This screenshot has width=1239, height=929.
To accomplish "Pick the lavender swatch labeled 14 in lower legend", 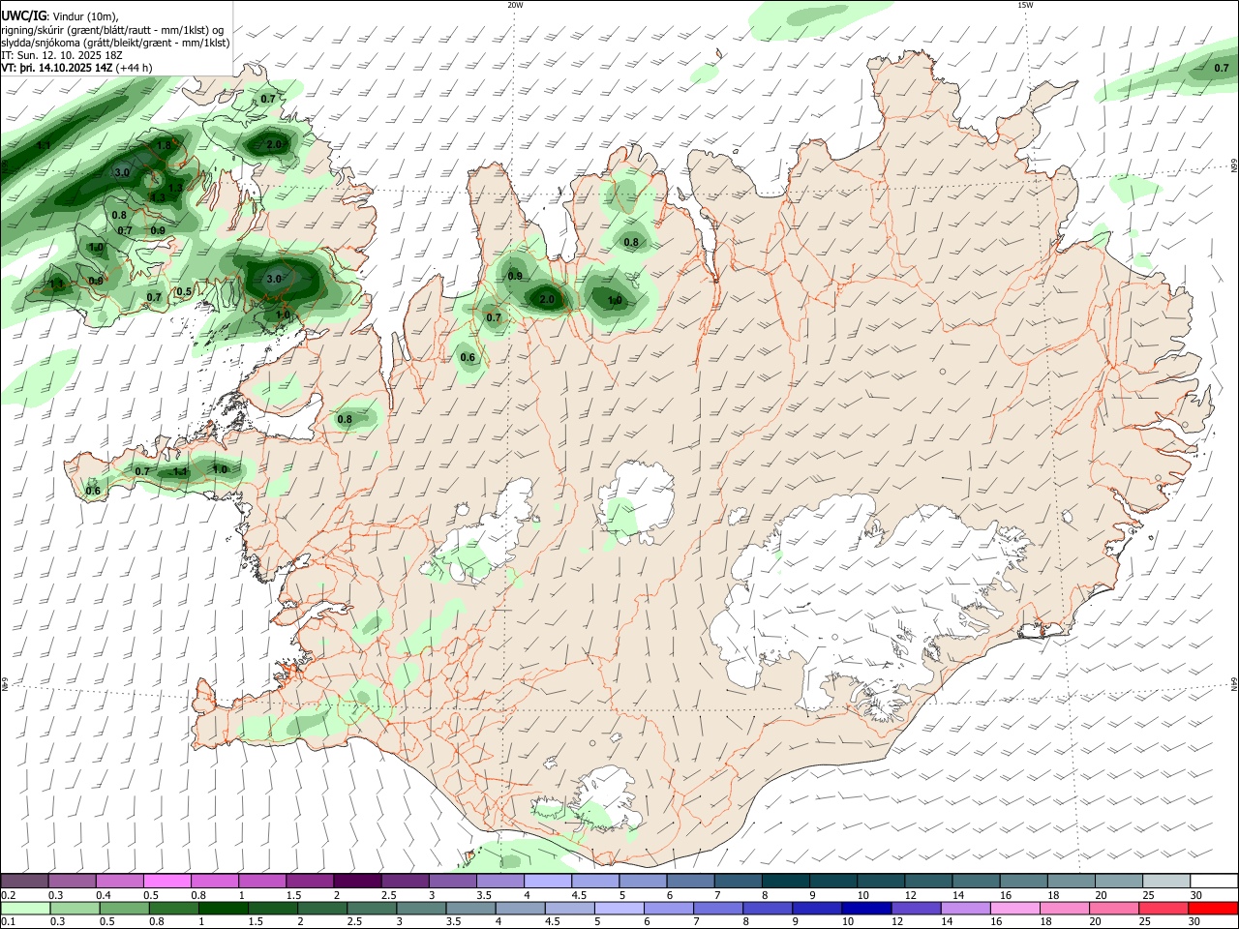I will 966,908.
